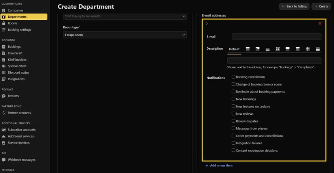Click the Description text input field
The image size is (334, 173).
tap(274, 61)
